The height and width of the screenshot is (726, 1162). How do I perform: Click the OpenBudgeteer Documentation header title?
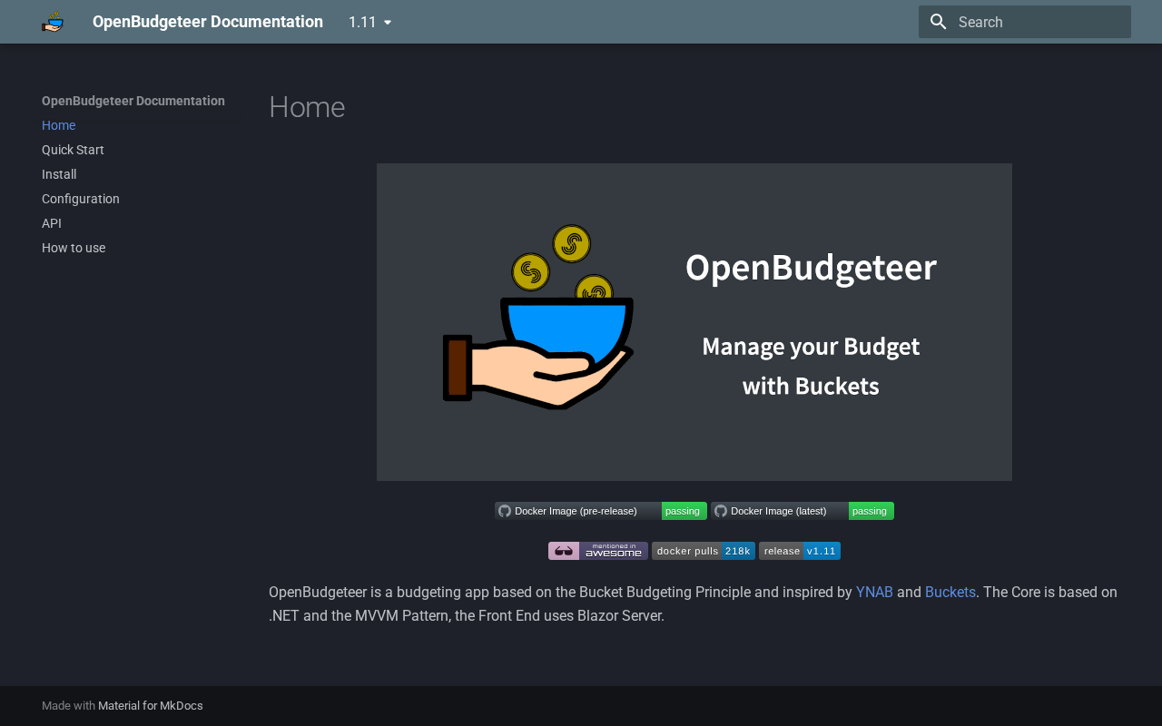point(208,22)
